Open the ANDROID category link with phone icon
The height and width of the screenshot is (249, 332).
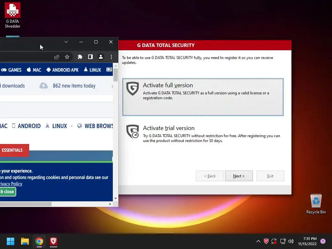pyautogui.click(x=26, y=126)
